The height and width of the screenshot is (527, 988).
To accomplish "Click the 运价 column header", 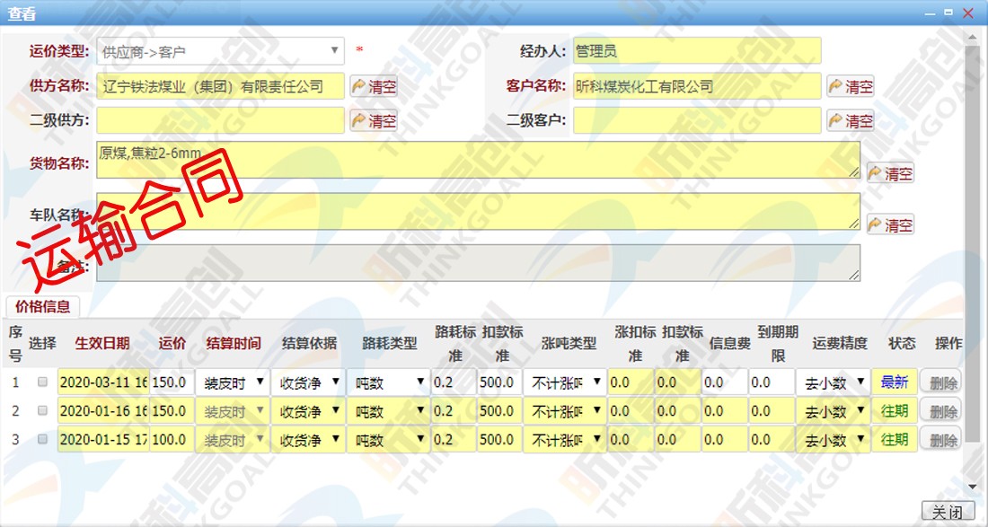I will pos(172,343).
